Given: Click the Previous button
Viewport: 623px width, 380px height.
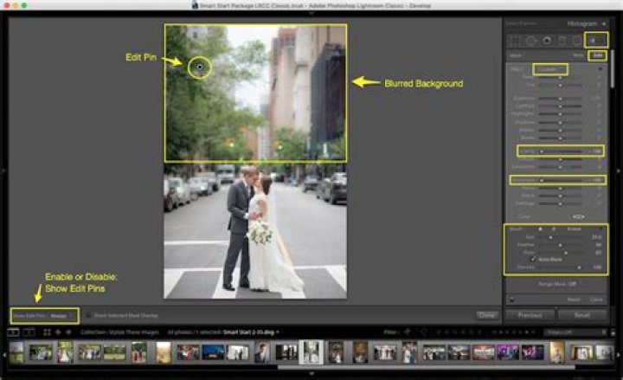Looking at the screenshot, I should (529, 315).
